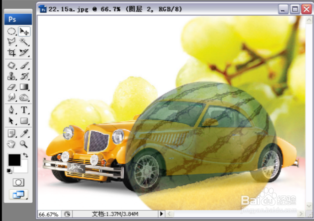The width and height of the screenshot is (314, 221).
Task: Click the 66.67% zoom field
Action: tap(49, 214)
